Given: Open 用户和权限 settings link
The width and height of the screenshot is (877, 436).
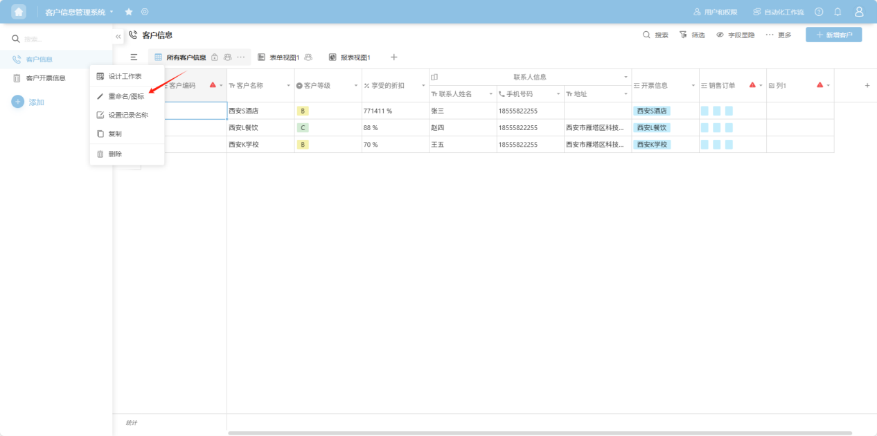Looking at the screenshot, I should (x=716, y=12).
